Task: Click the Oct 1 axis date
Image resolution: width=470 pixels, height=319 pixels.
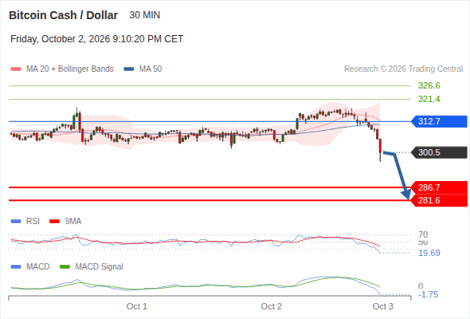Action: tap(137, 306)
